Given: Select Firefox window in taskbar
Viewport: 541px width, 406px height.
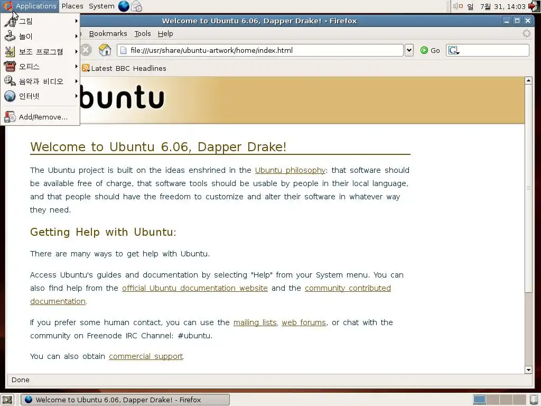Looking at the screenshot, I should click(125, 400).
